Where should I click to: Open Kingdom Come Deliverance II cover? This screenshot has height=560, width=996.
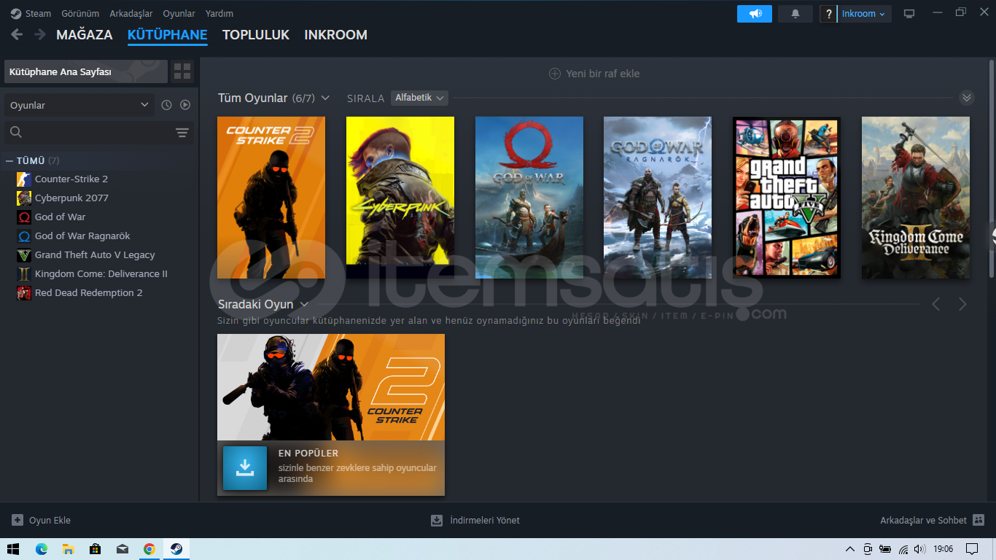[916, 198]
